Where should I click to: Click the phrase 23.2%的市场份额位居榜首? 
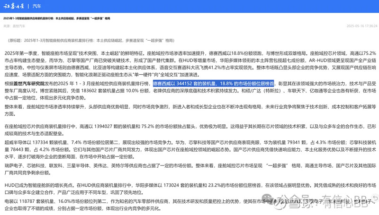(234, 185)
